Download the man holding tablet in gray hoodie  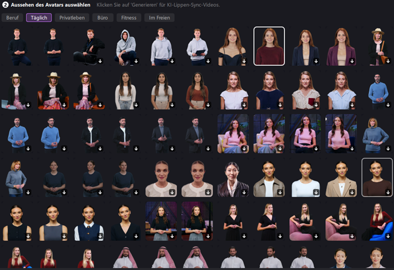pyautogui.click(x=207, y=61)
